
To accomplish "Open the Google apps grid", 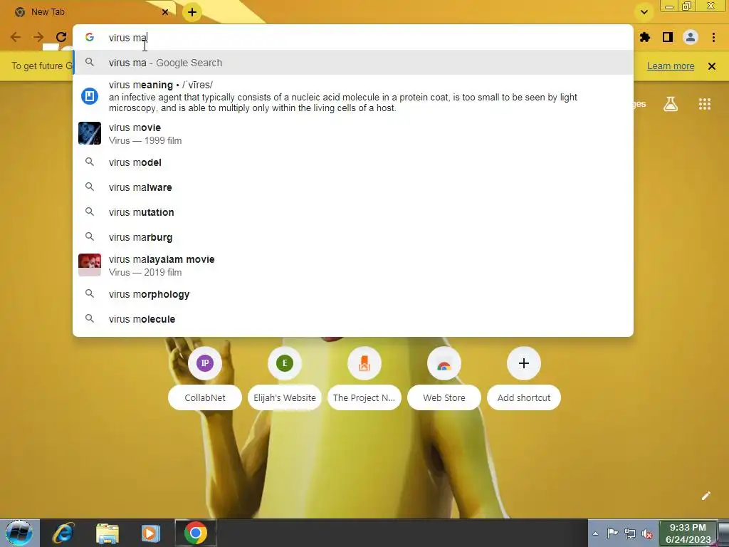I will pyautogui.click(x=705, y=104).
